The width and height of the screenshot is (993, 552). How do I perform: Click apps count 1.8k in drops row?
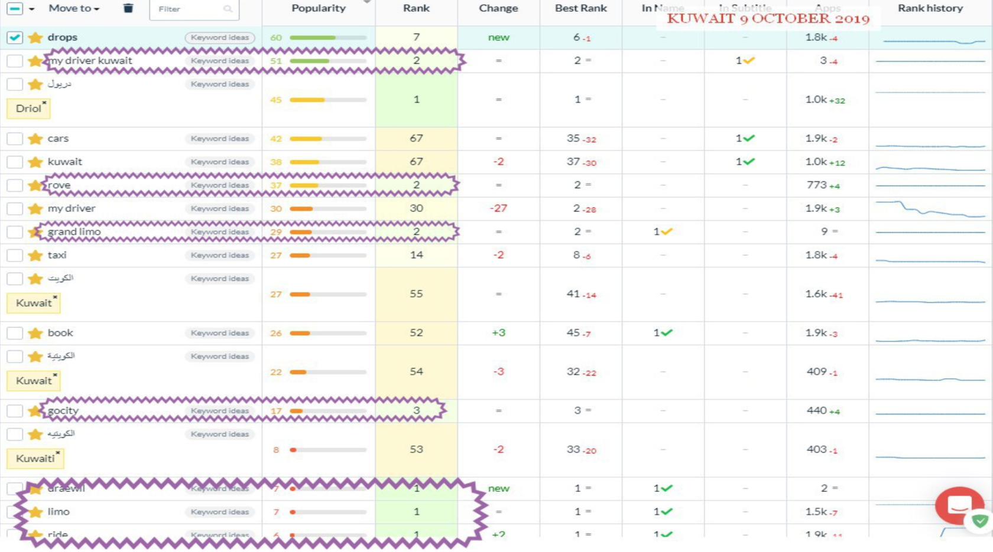(x=816, y=37)
